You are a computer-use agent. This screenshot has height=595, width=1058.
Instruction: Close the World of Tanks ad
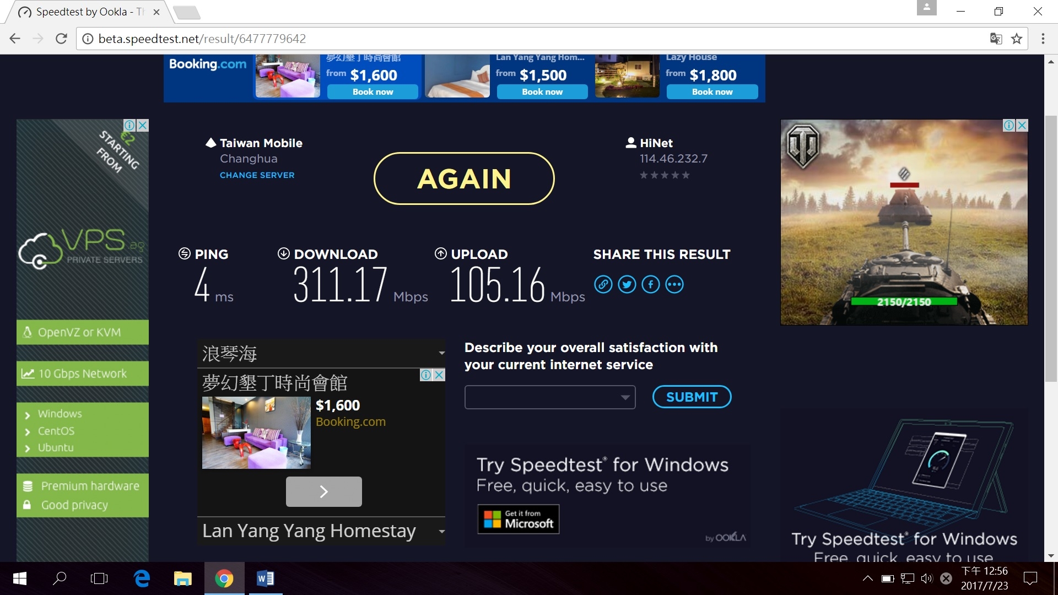click(1022, 125)
